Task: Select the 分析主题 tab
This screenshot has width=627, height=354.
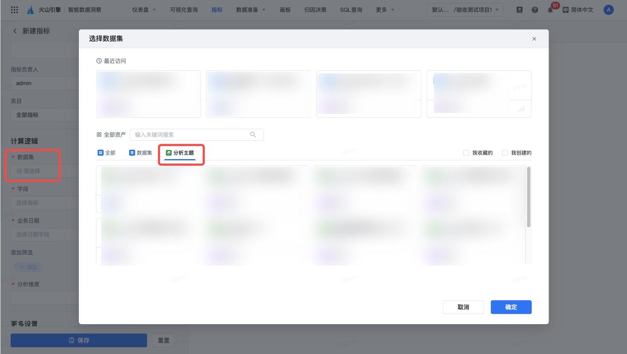Action: pyautogui.click(x=180, y=153)
